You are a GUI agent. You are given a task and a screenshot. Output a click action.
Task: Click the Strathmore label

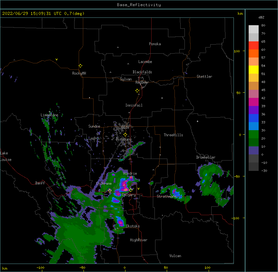166,196
